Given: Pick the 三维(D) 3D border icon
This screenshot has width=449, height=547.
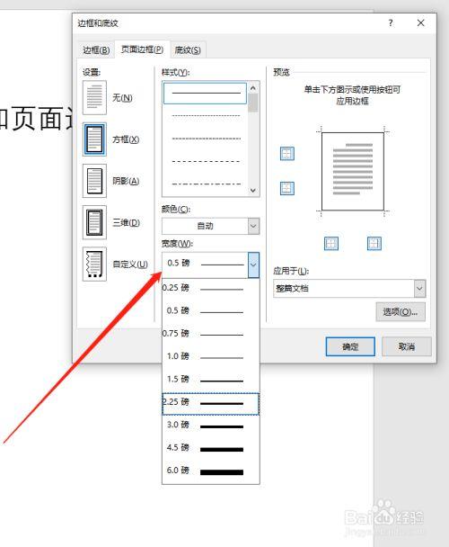Looking at the screenshot, I should click(x=94, y=222).
